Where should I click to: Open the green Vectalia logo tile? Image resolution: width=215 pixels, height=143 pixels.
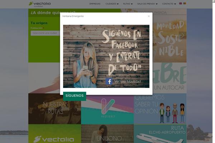pyautogui.click(x=54, y=134)
